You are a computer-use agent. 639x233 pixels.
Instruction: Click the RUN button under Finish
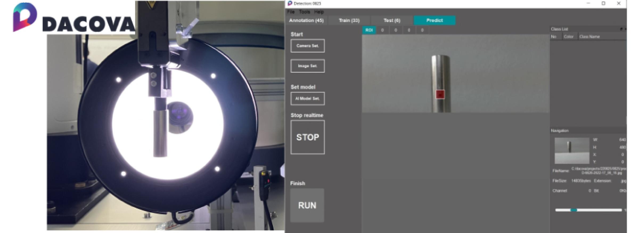pyautogui.click(x=307, y=205)
